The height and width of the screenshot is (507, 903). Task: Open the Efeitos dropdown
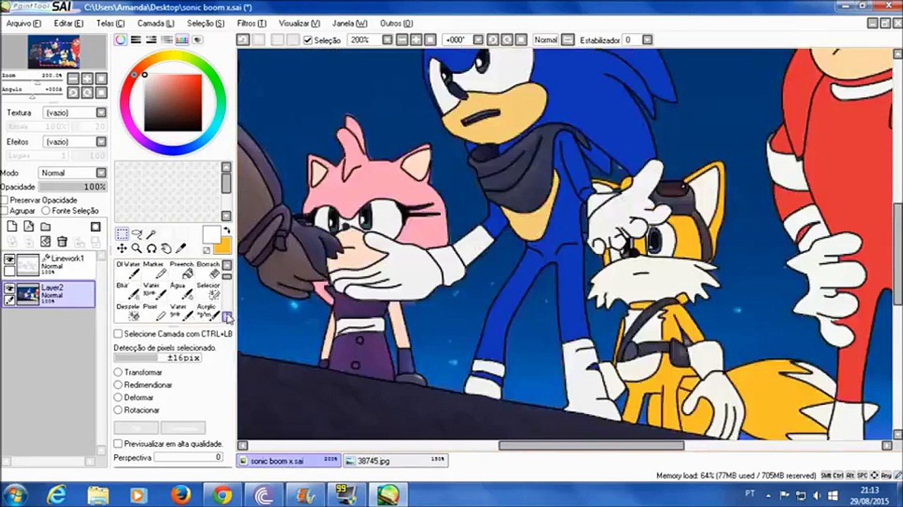[x=101, y=142]
